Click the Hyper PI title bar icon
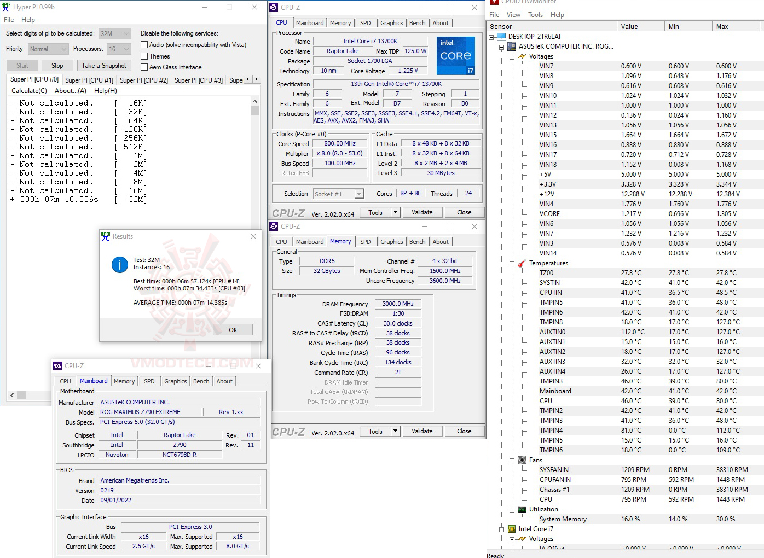The height and width of the screenshot is (558, 764). (x=7, y=7)
